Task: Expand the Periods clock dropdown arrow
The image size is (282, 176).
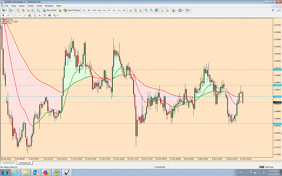Action: (x=183, y=10)
